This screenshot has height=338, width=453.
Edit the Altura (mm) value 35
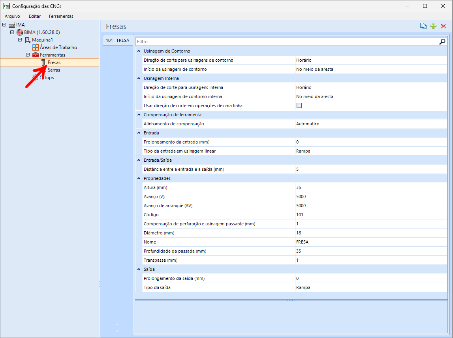point(371,187)
